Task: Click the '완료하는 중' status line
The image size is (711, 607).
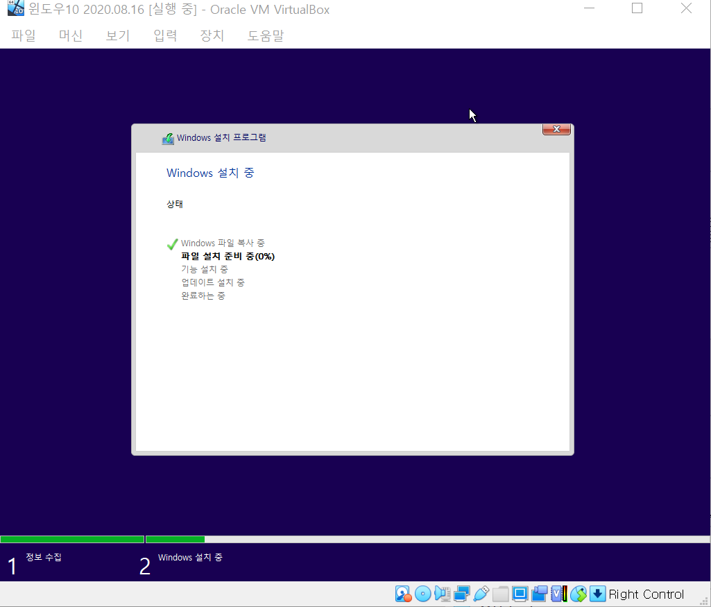Action: coord(203,296)
